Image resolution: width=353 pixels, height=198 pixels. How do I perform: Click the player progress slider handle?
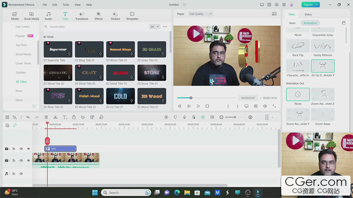191,98
